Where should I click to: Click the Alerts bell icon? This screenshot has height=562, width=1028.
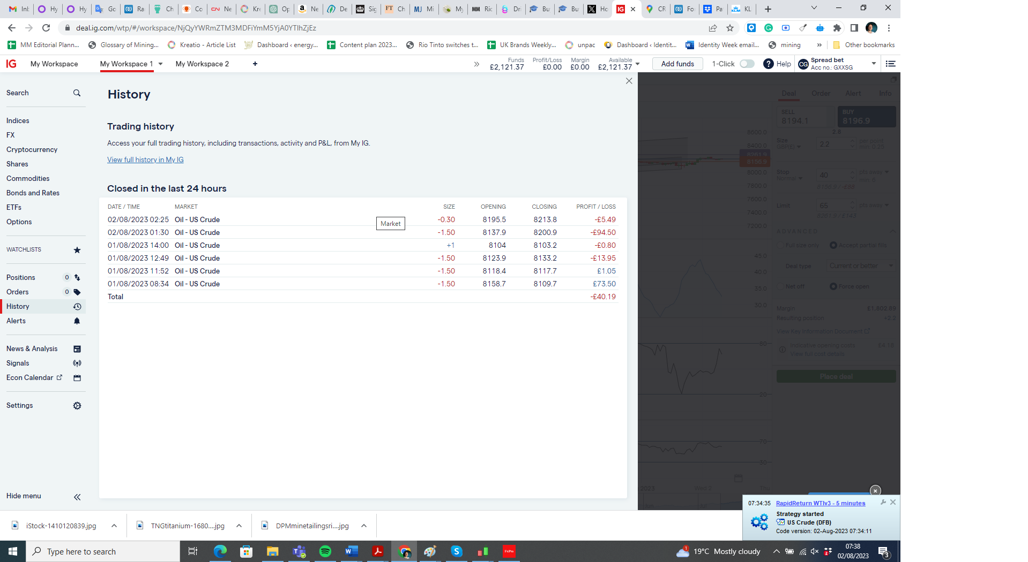[x=77, y=321]
